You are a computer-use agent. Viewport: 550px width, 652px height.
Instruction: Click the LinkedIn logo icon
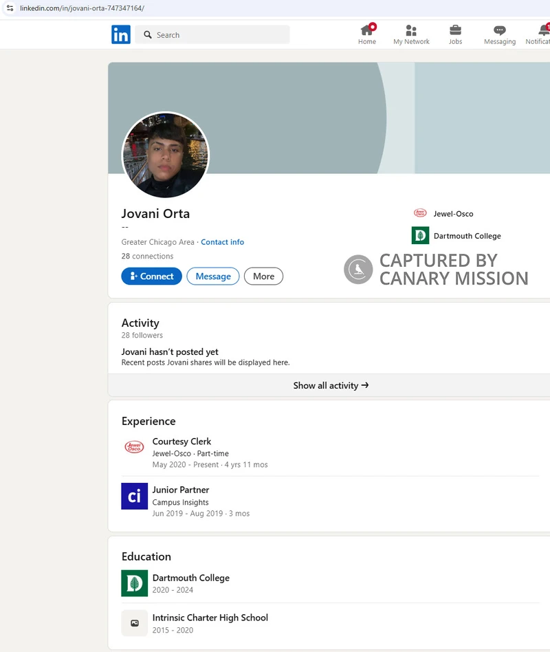pyautogui.click(x=121, y=34)
